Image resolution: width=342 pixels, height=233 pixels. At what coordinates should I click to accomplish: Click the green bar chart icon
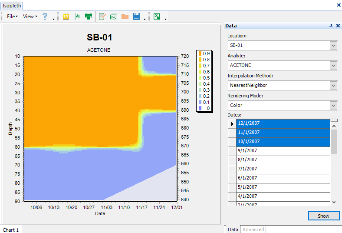tap(78, 17)
